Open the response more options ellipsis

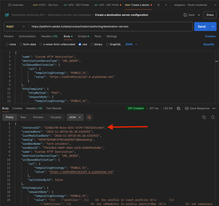214,108
